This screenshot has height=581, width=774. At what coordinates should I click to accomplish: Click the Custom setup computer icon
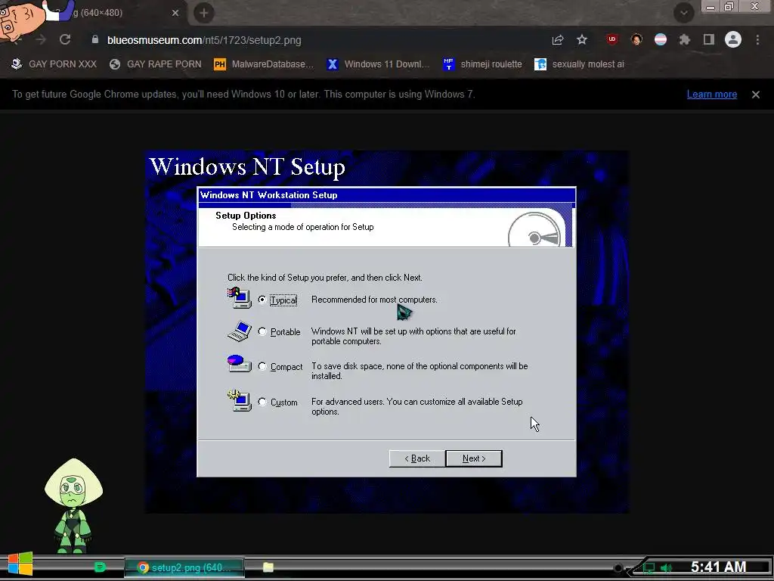(x=240, y=400)
